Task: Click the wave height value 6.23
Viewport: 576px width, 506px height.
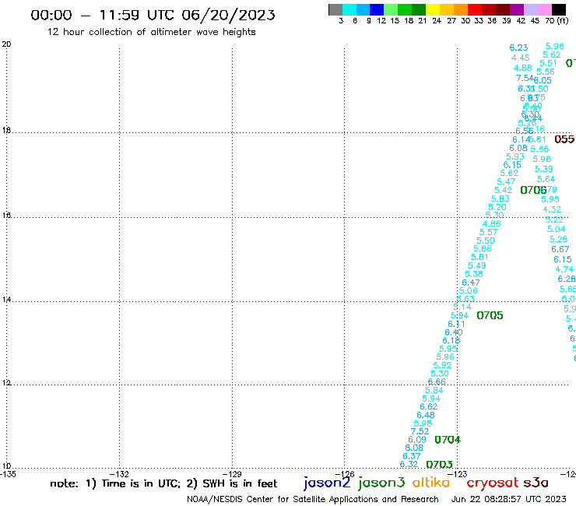Action: click(x=518, y=47)
